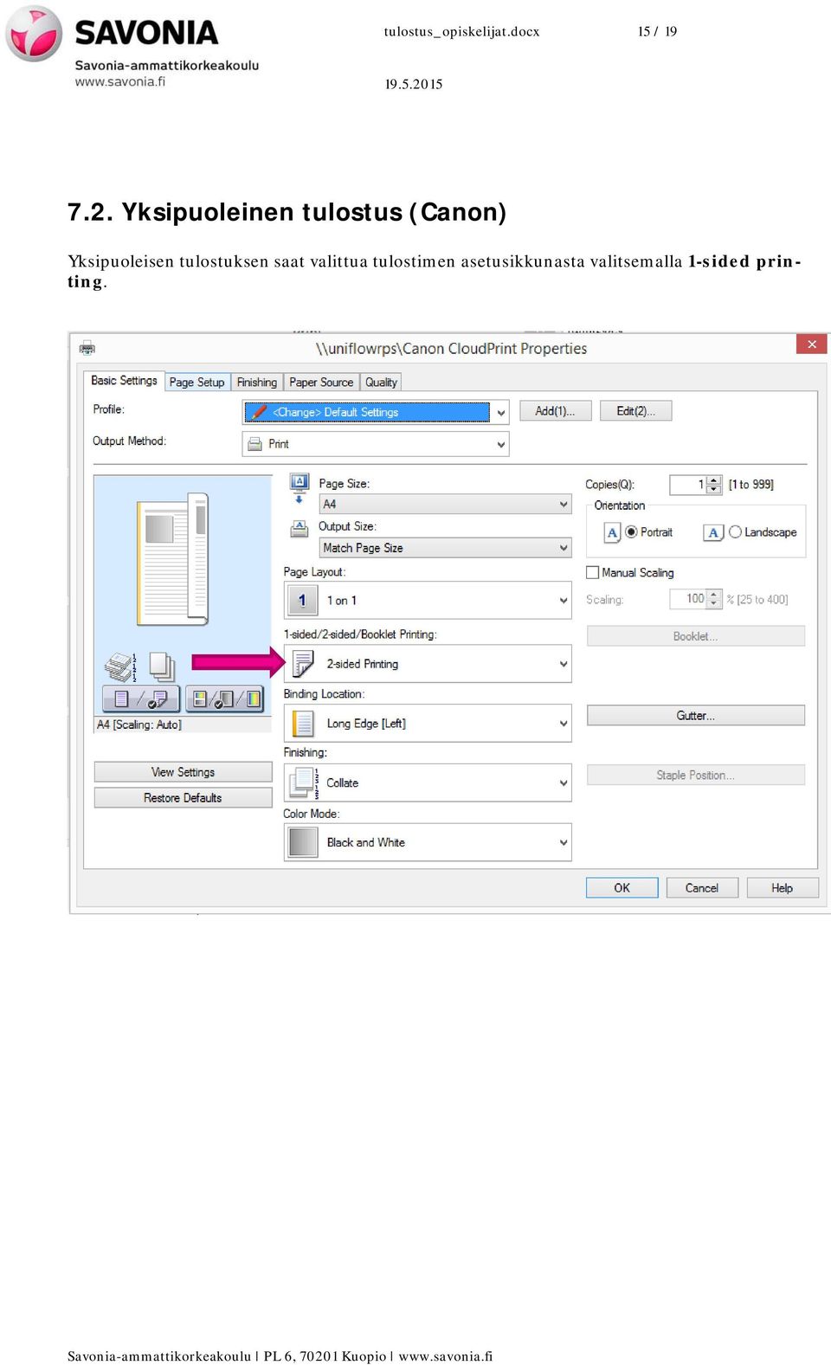Switch to Finishing tab
Screen dimensions: 831x1365
click(x=257, y=382)
